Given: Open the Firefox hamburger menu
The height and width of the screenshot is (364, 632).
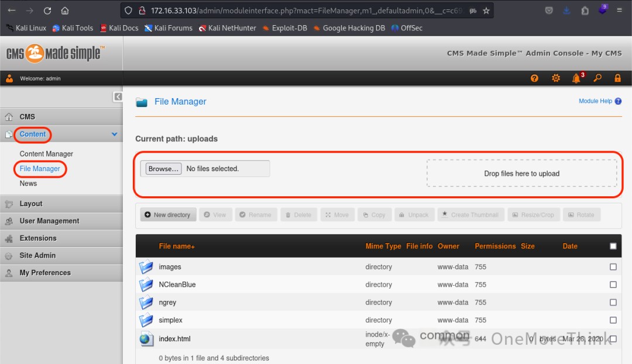Looking at the screenshot, I should click(620, 10).
